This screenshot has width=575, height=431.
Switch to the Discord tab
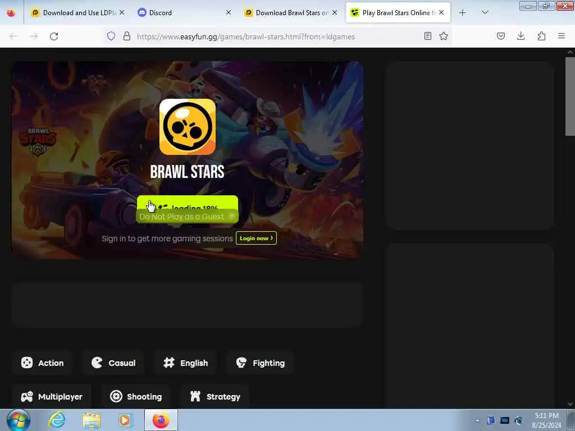184,12
